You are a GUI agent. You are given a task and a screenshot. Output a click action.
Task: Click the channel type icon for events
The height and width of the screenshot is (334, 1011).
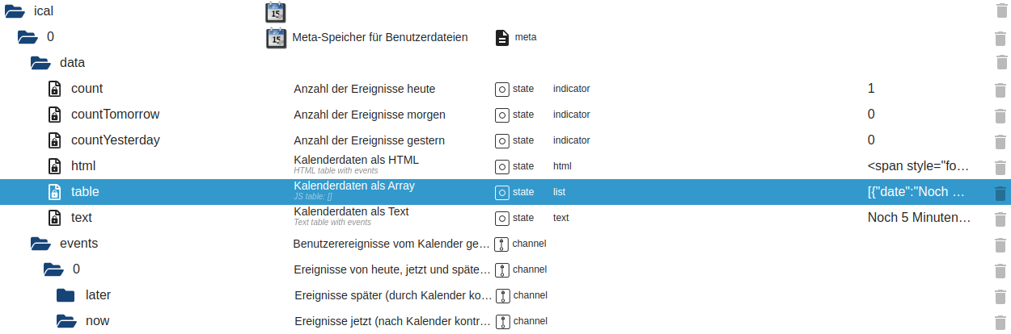(x=501, y=244)
